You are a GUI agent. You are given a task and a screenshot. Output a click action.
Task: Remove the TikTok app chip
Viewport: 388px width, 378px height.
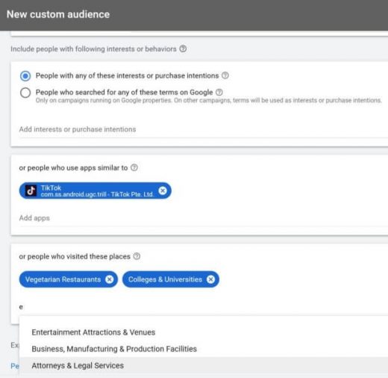point(163,190)
